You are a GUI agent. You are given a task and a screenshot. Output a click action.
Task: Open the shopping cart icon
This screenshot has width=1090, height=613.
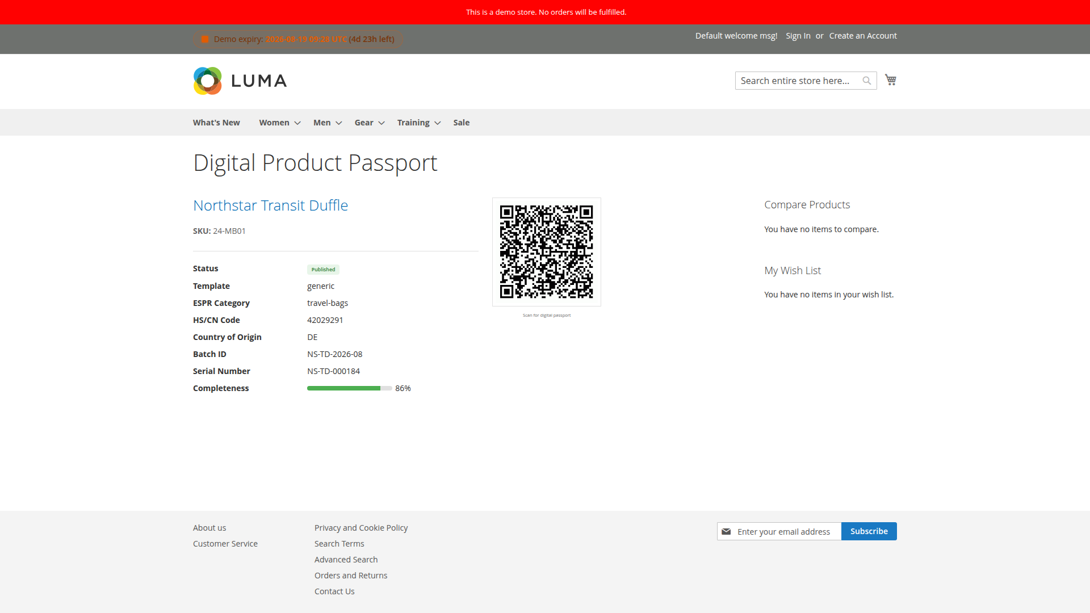(x=891, y=80)
